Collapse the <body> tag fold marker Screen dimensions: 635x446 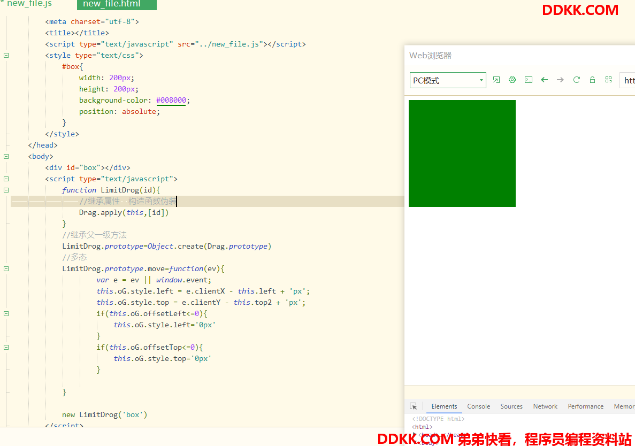(x=6, y=156)
